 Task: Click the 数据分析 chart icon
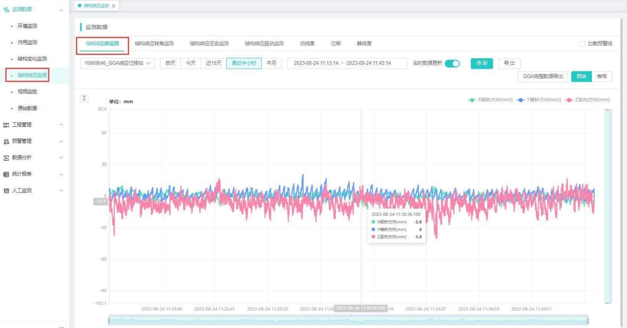tap(7, 157)
